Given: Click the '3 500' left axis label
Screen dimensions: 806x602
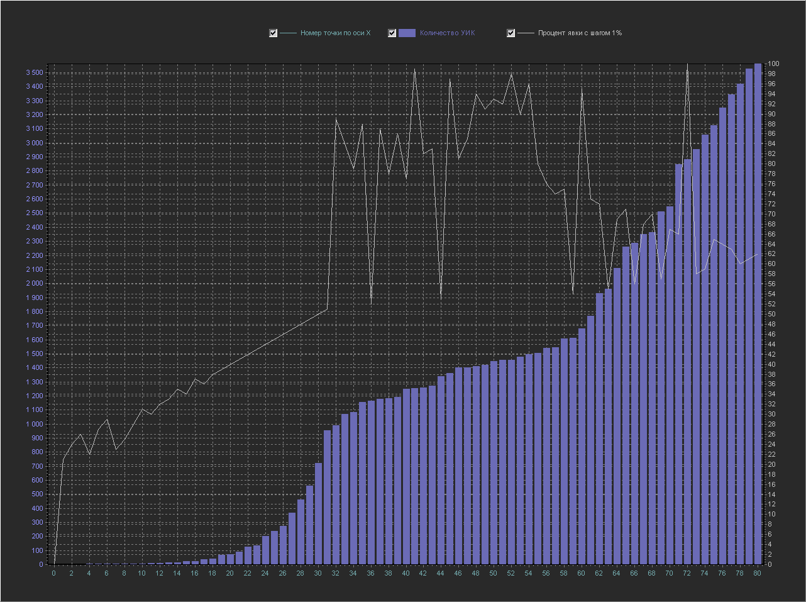Looking at the screenshot, I should (35, 73).
